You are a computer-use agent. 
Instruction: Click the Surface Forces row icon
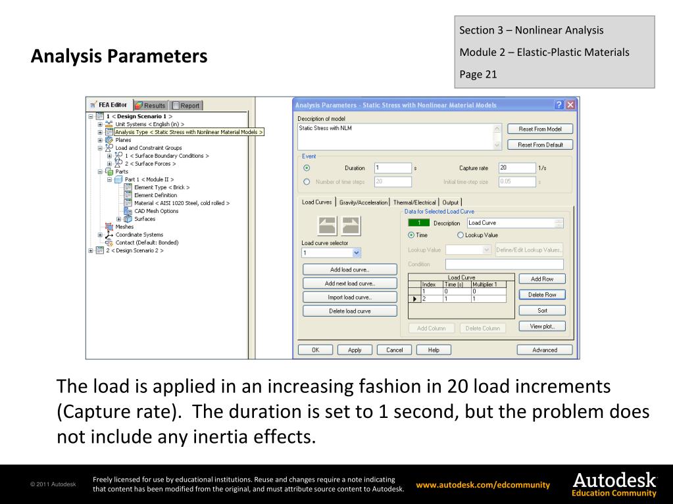pos(118,163)
